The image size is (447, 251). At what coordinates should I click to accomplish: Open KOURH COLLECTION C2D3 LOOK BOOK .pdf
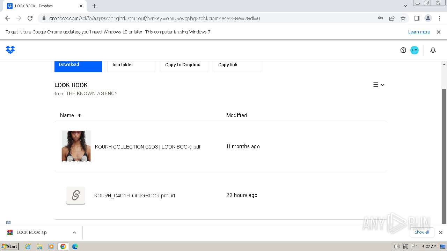coord(148,147)
